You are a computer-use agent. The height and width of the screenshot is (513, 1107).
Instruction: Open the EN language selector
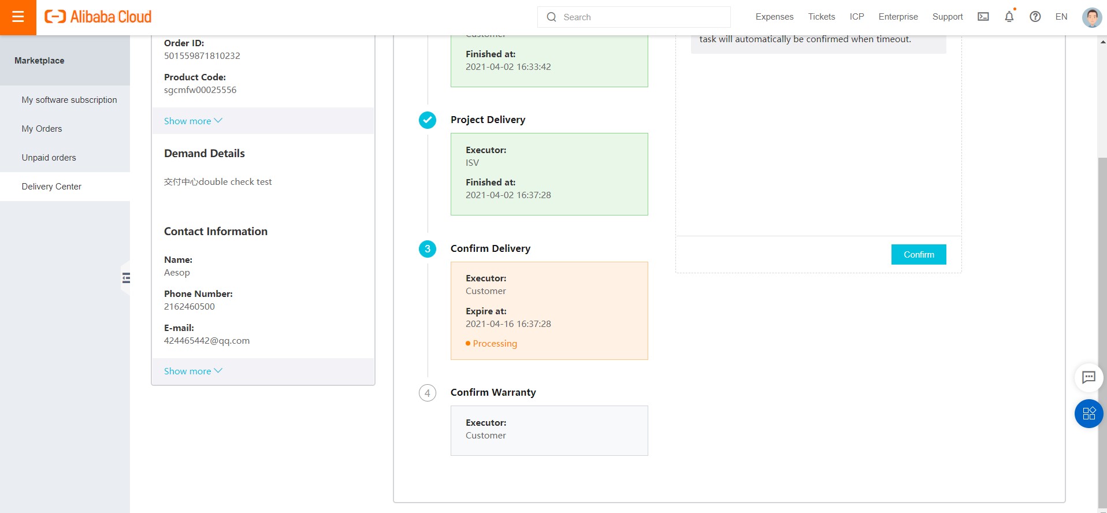[x=1061, y=17]
